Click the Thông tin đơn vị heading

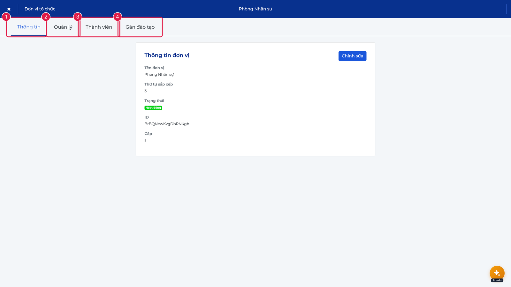pyautogui.click(x=167, y=55)
